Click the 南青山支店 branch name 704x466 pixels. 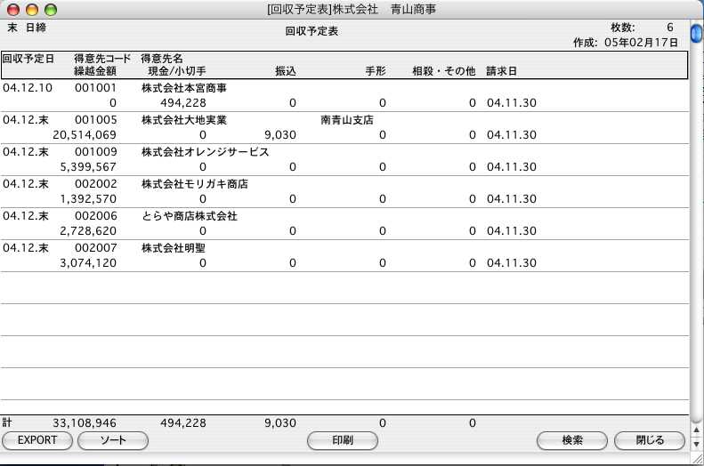click(x=346, y=120)
